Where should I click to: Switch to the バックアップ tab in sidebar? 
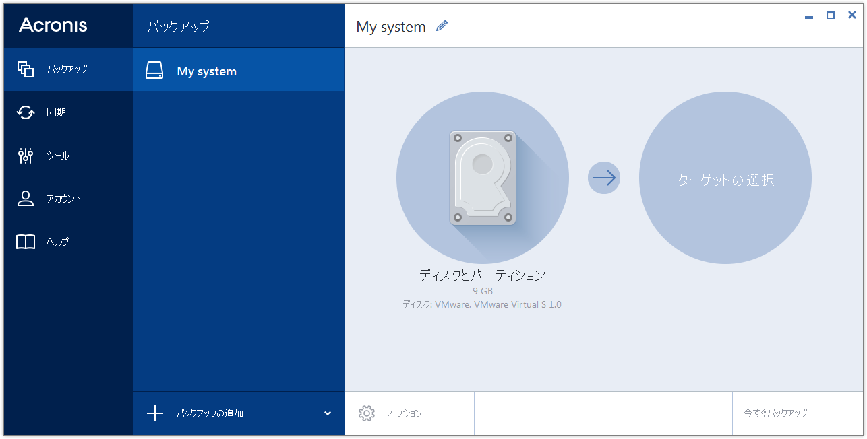click(57, 69)
